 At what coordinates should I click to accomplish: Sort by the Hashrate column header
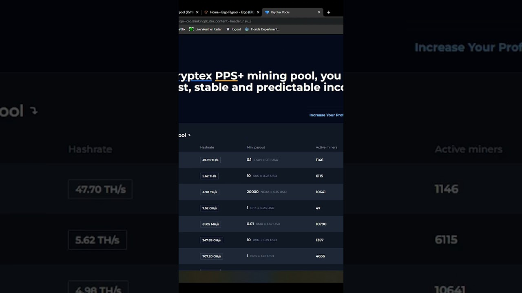pyautogui.click(x=207, y=147)
